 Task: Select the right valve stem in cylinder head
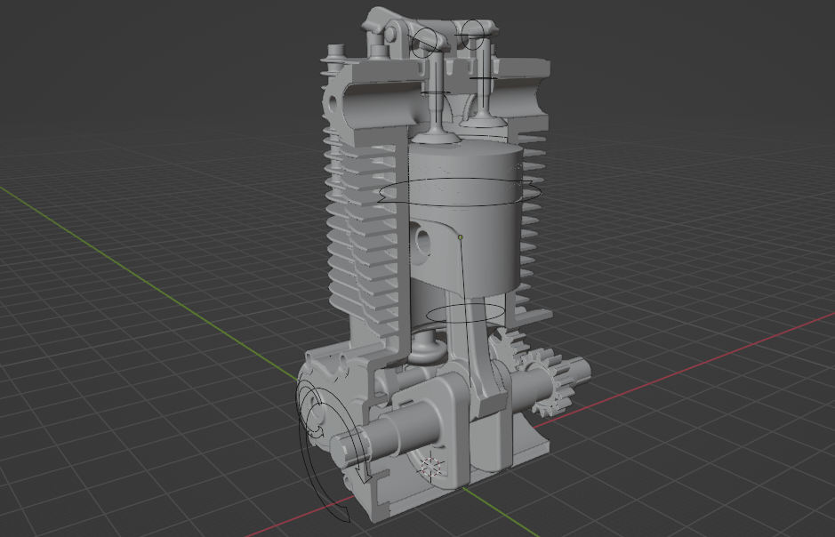(483, 89)
